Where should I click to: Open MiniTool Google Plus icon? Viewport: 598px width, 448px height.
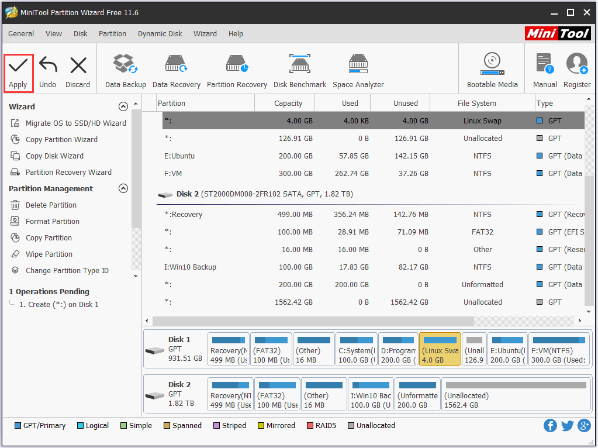(585, 426)
